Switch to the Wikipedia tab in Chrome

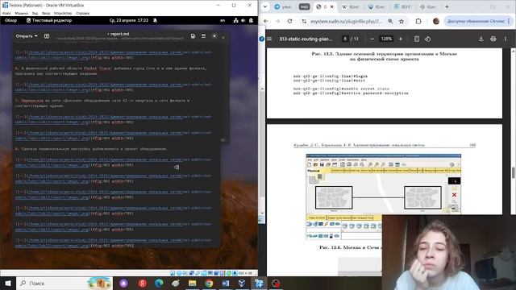(351, 6)
